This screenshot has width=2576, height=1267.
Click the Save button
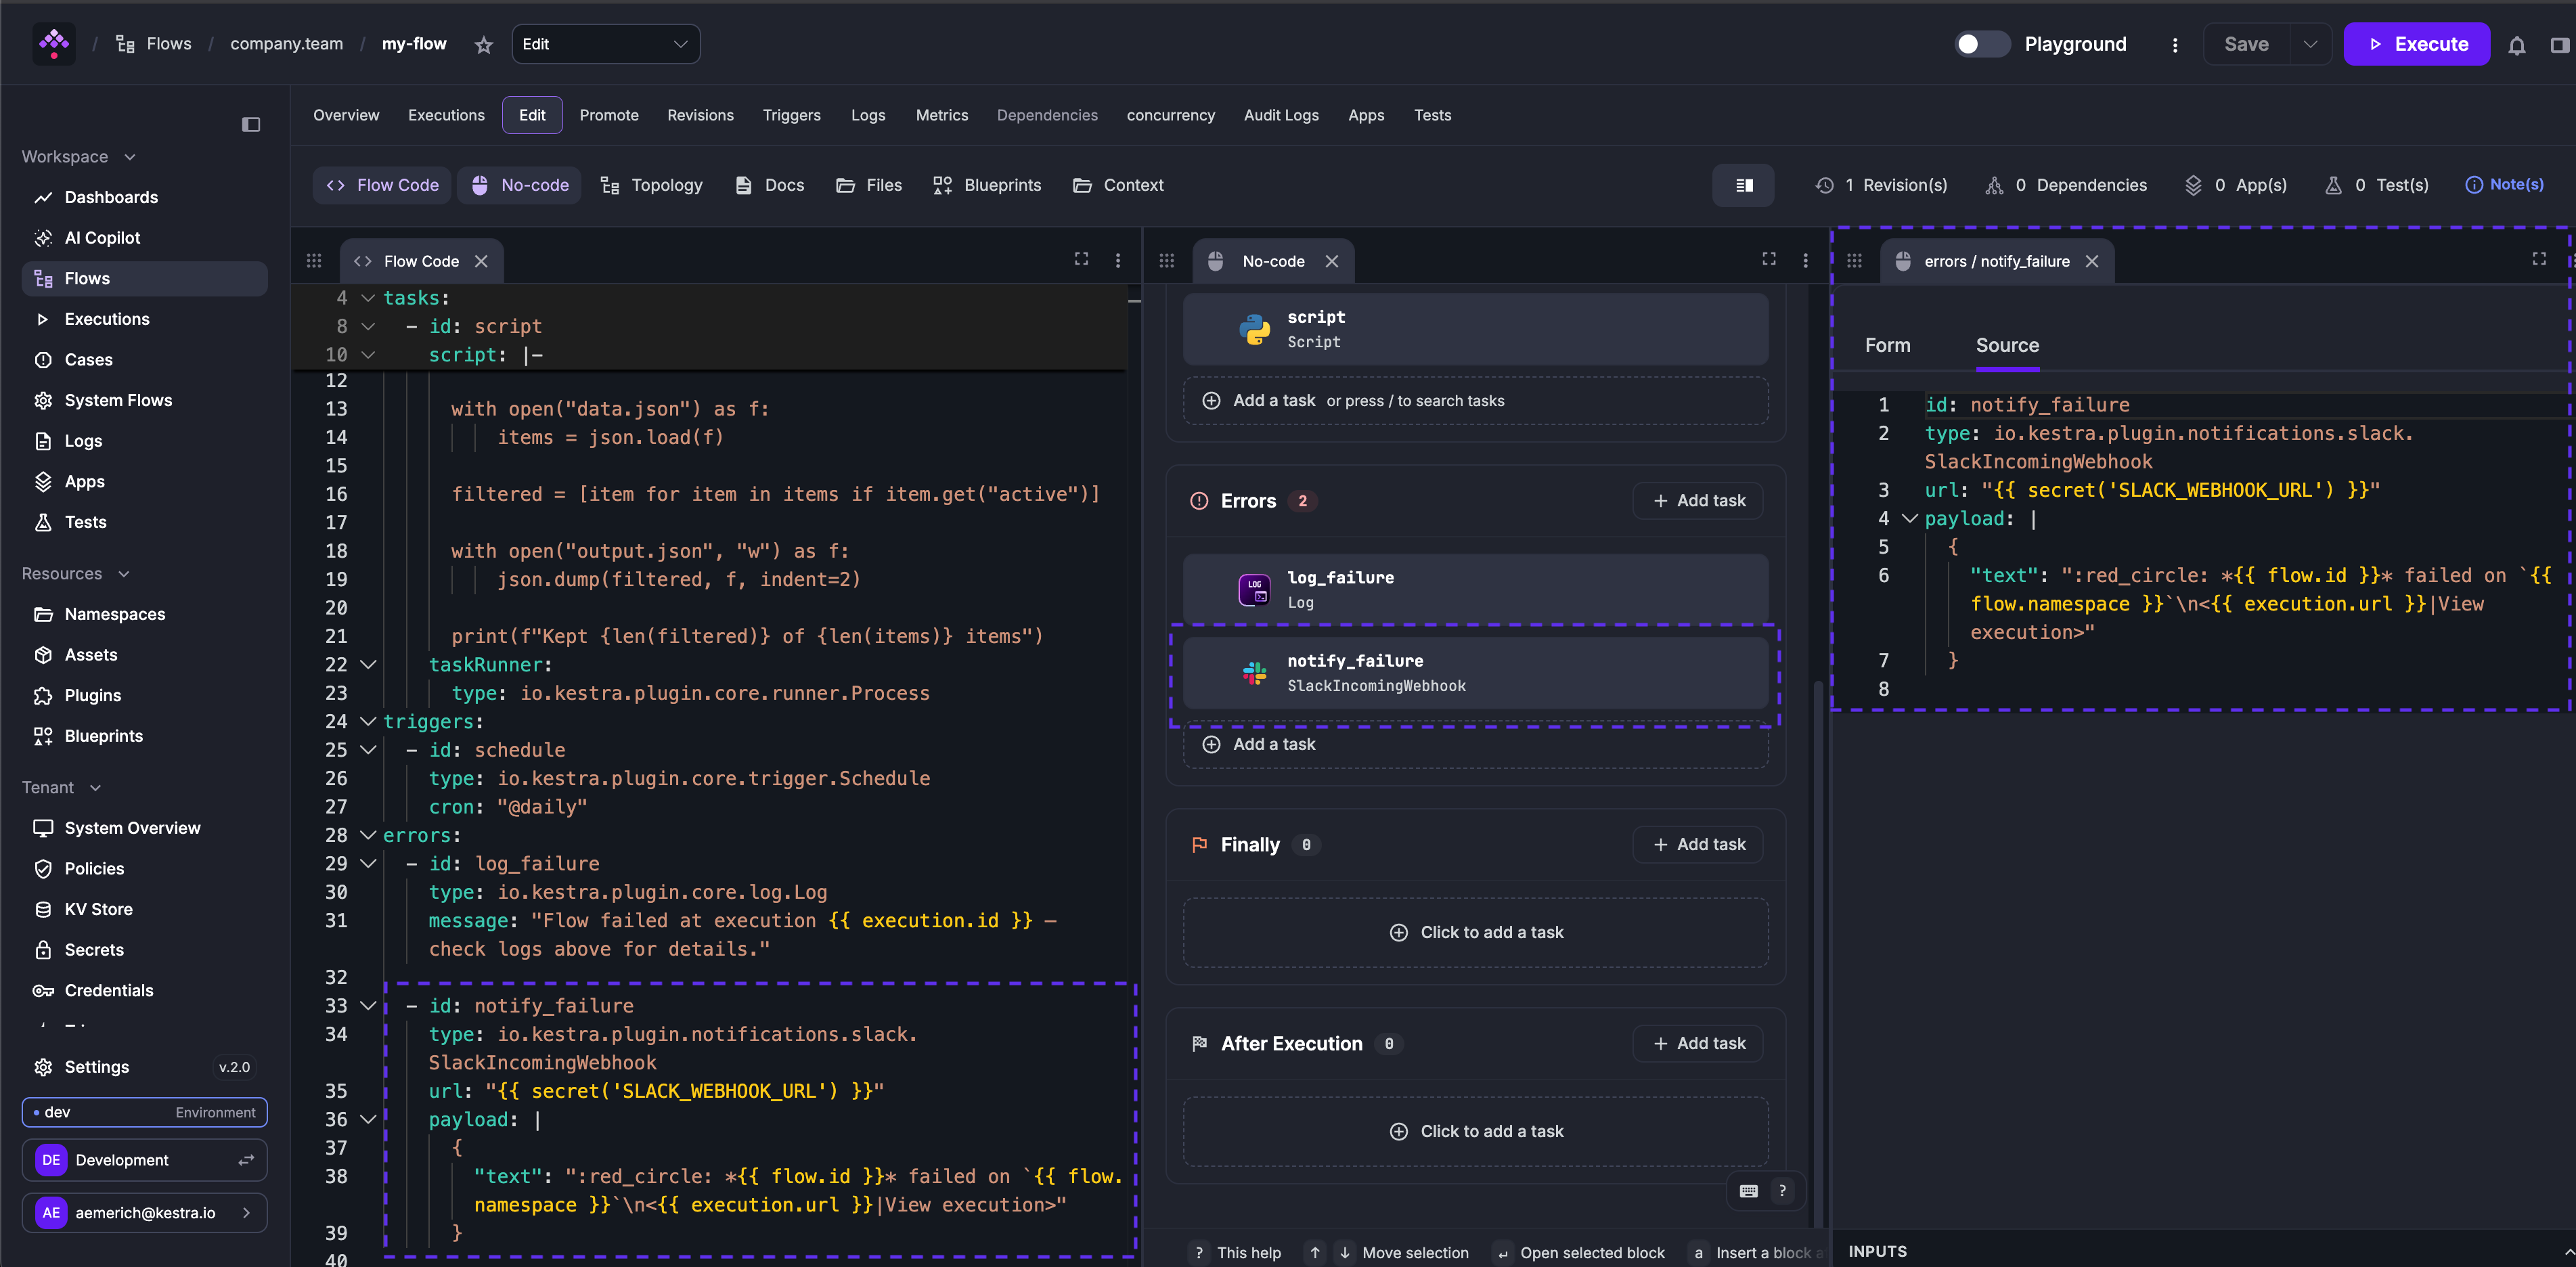pos(2246,44)
